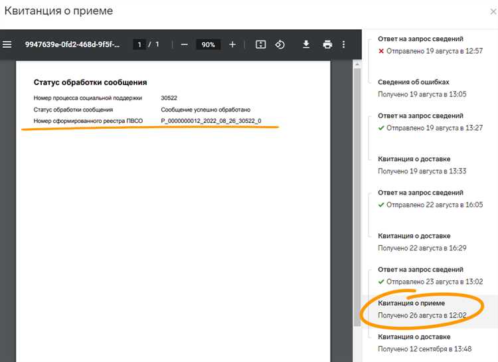Rotate the document using the rotate icon
The height and width of the screenshot is (362, 498).
pyautogui.click(x=280, y=45)
